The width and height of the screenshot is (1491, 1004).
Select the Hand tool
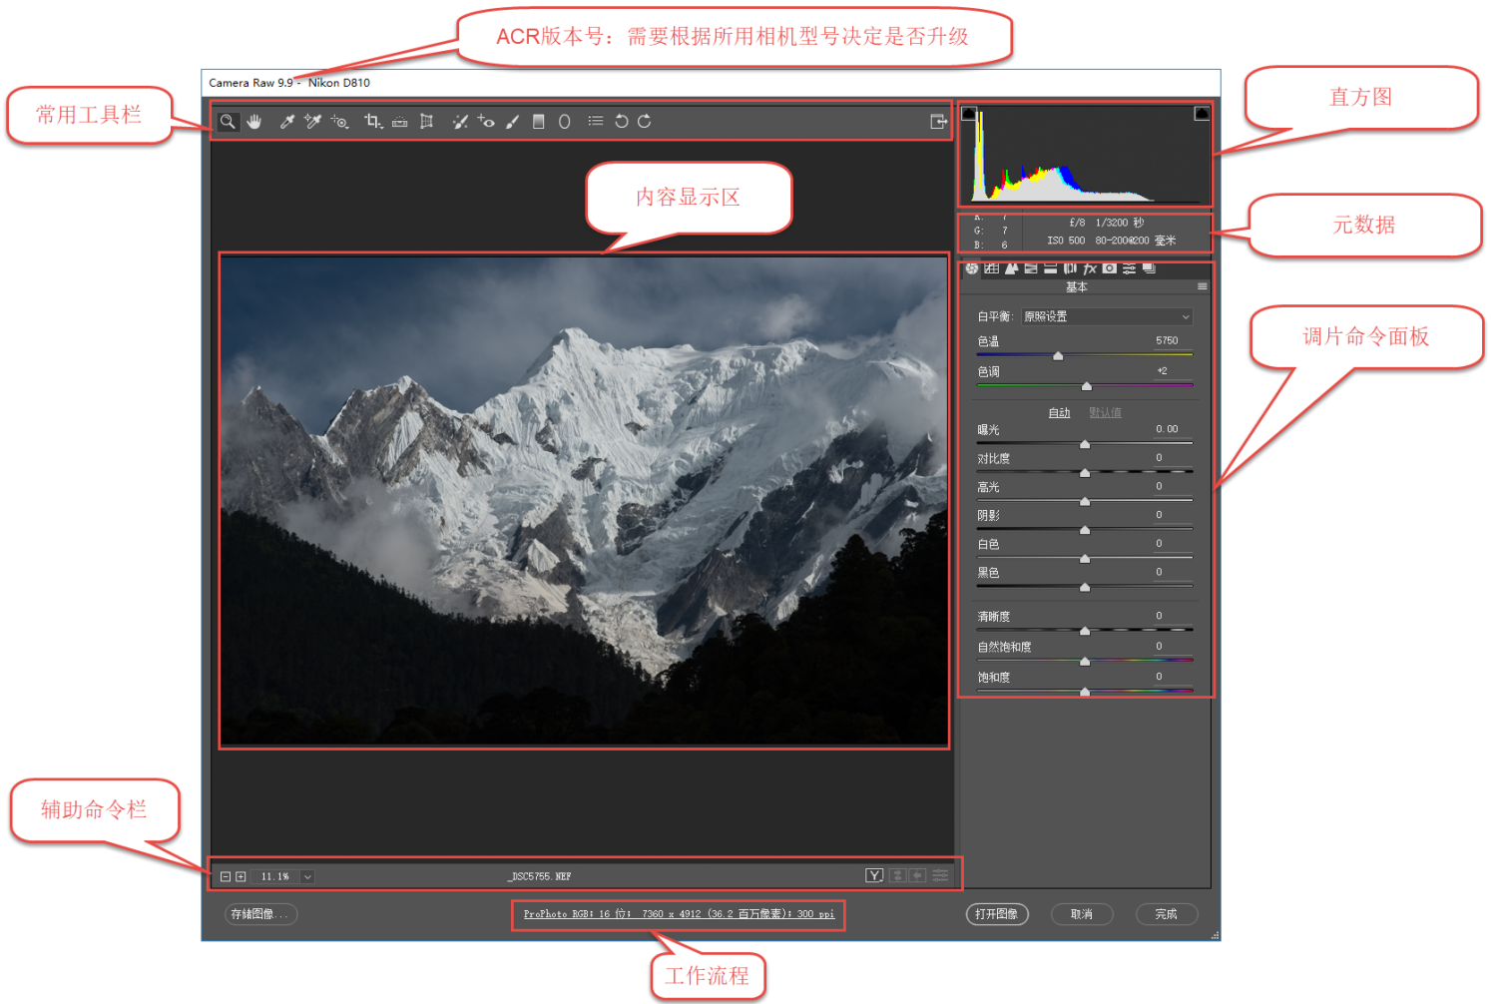coord(254,122)
